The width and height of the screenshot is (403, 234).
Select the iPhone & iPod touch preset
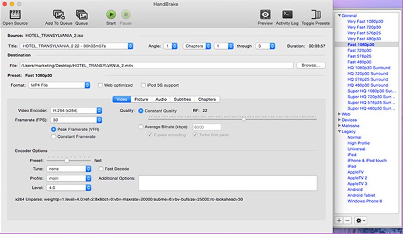[367, 160]
